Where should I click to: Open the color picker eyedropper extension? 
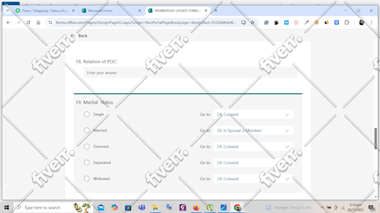[x=307, y=22]
